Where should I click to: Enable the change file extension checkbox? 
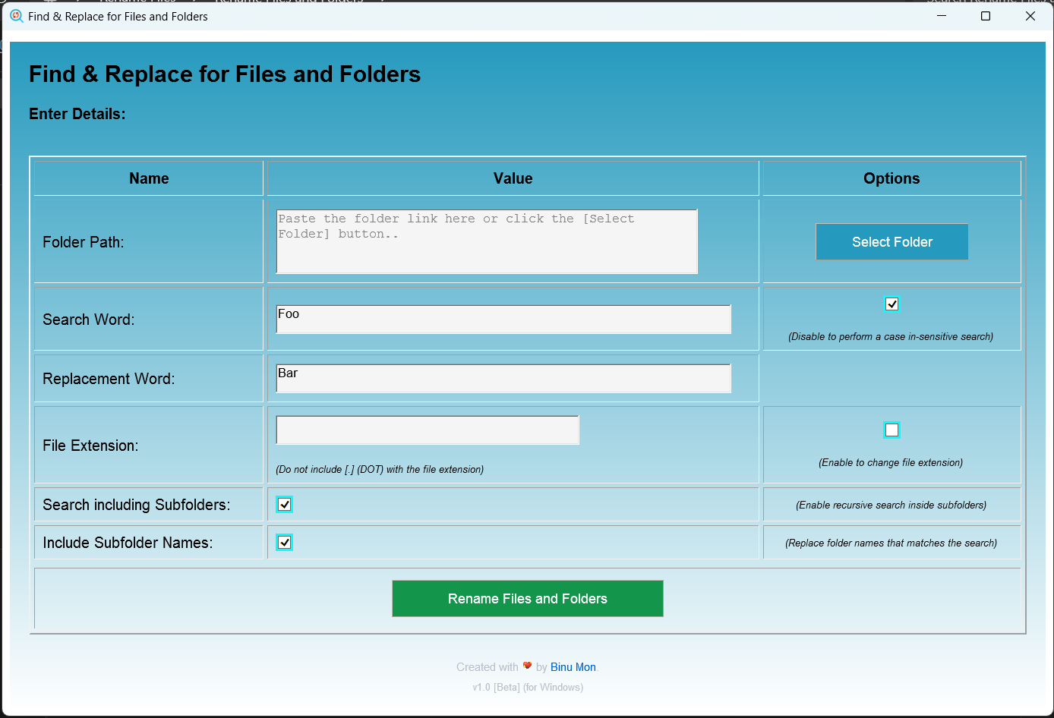(x=891, y=430)
